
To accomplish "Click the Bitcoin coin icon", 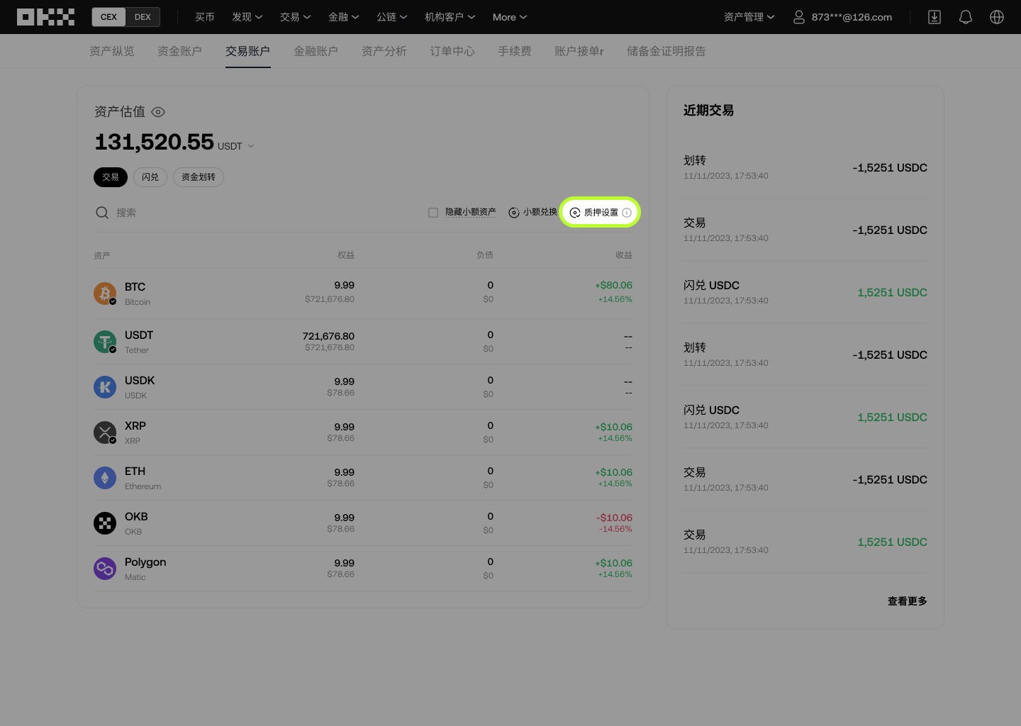I will tap(105, 294).
